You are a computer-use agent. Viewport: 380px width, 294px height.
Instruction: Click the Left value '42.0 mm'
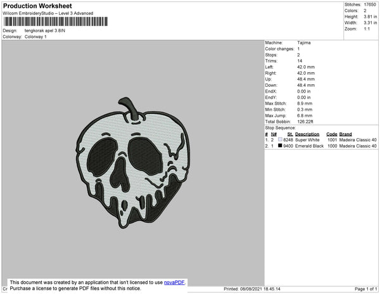pyautogui.click(x=306, y=67)
